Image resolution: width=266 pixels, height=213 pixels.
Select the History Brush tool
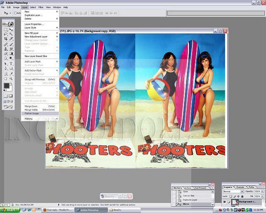coord(11,49)
